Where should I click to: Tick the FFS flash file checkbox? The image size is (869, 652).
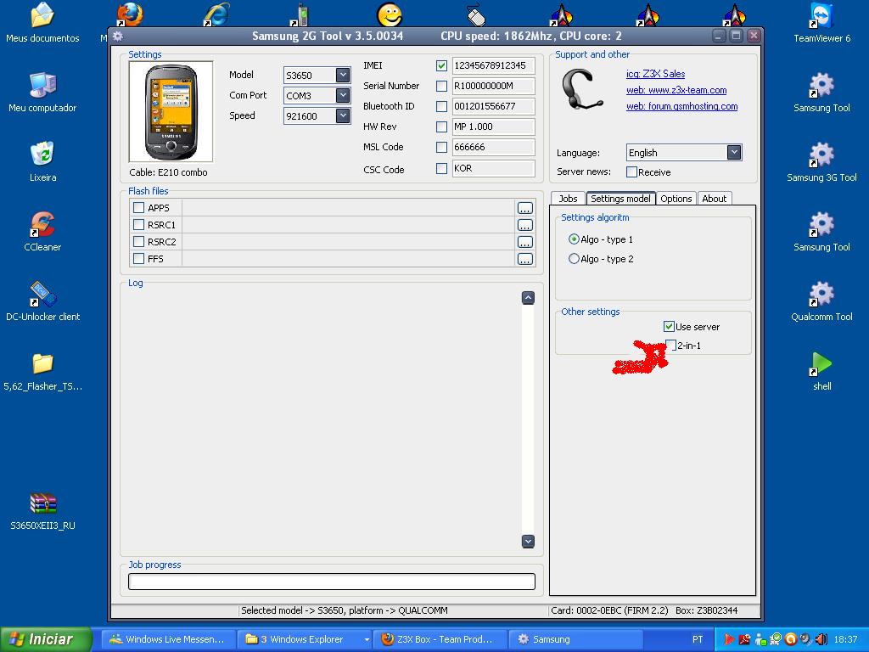pyautogui.click(x=138, y=259)
